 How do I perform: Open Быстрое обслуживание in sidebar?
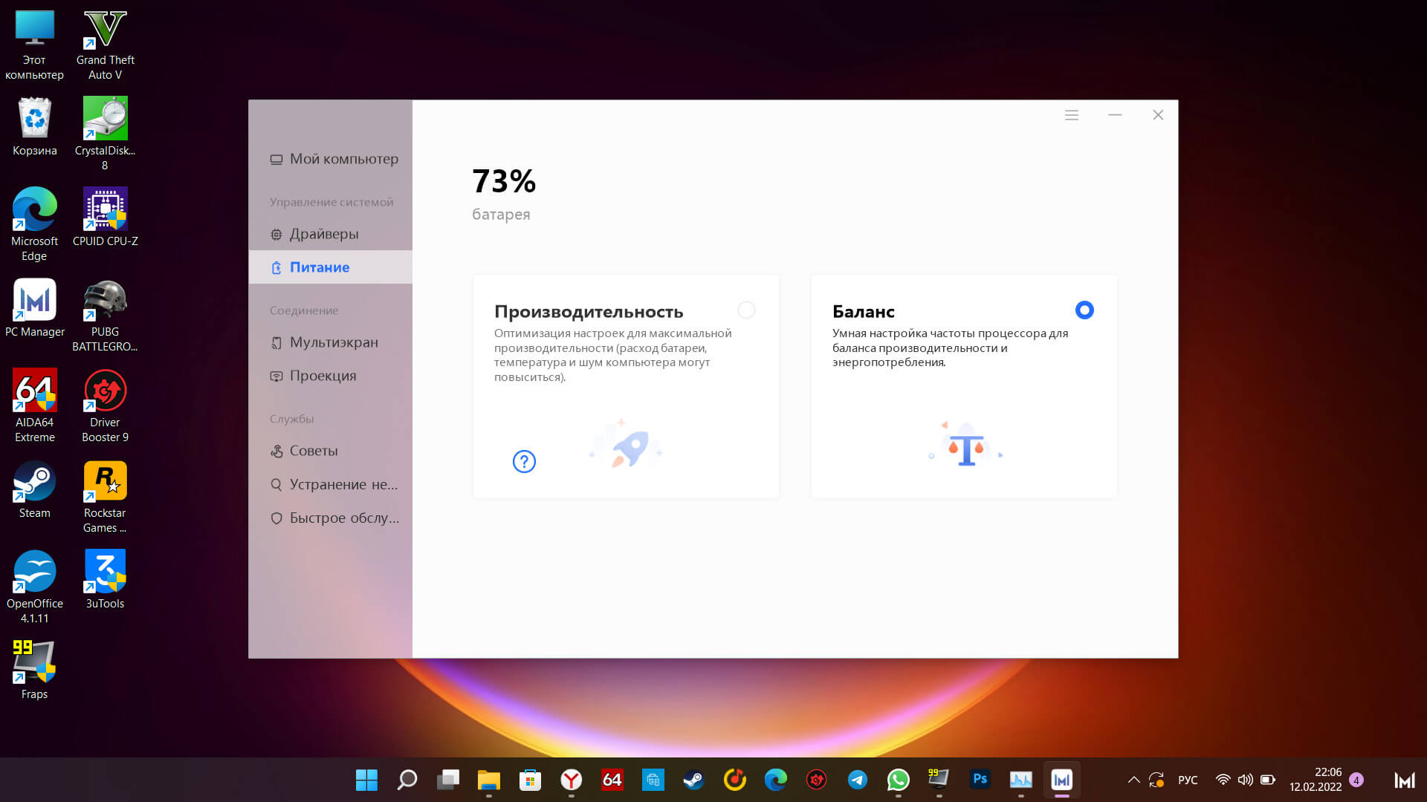click(343, 518)
